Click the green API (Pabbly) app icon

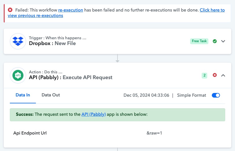pyautogui.click(x=18, y=75)
